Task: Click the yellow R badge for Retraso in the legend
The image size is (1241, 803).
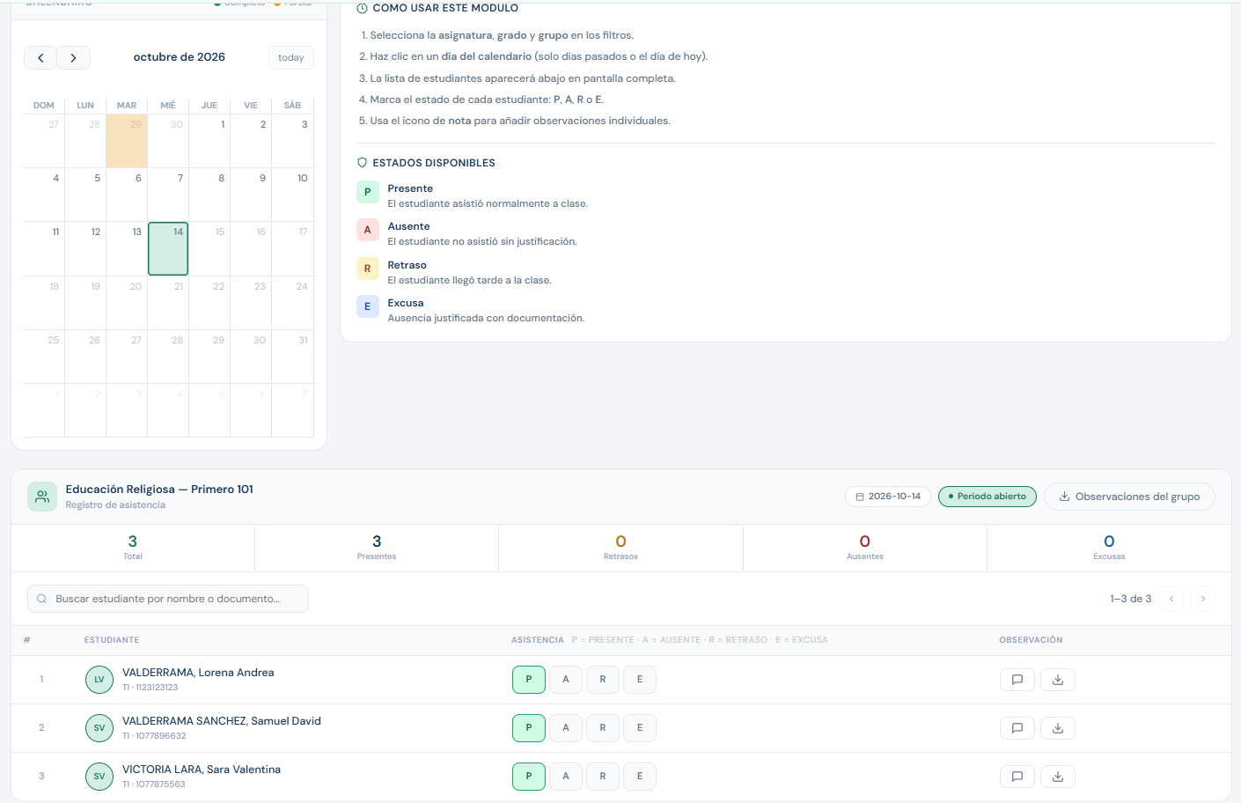Action: (x=368, y=269)
